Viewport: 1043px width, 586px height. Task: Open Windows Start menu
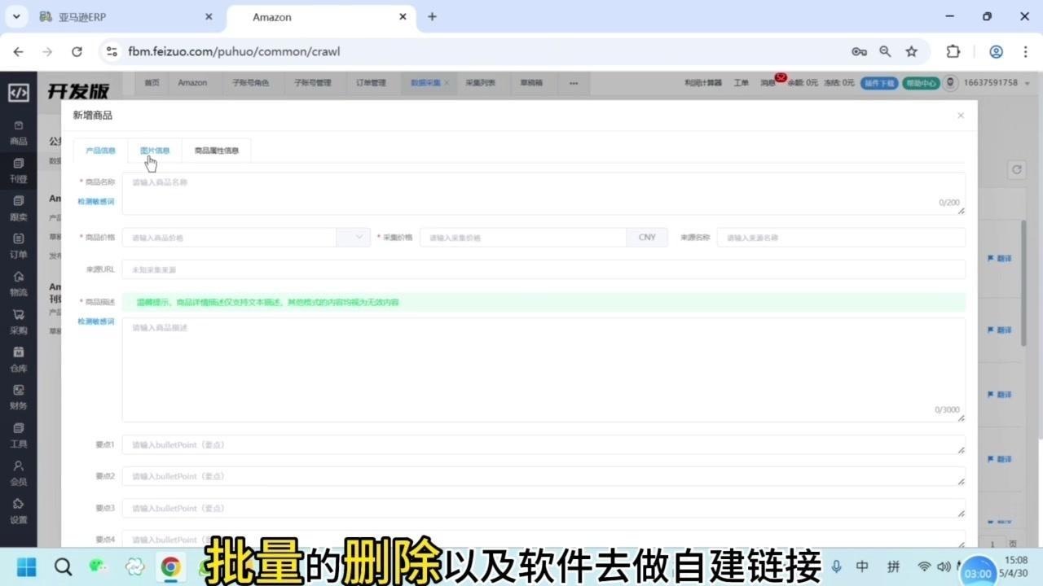coord(27,566)
